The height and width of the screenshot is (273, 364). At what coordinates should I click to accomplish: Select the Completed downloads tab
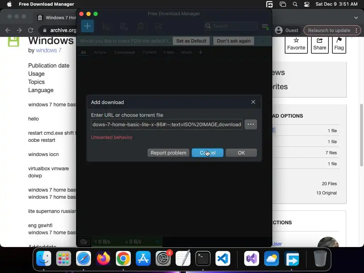point(124,53)
